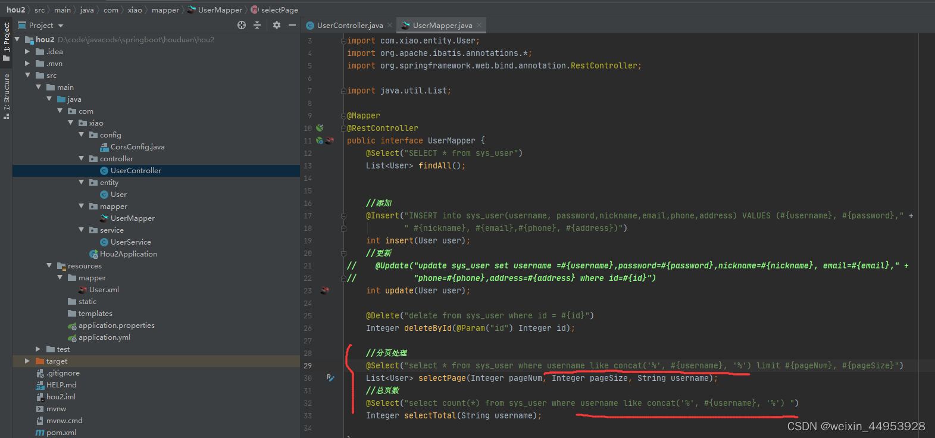This screenshot has height=438, width=935.
Task: Collapse the config package
Action: point(81,134)
